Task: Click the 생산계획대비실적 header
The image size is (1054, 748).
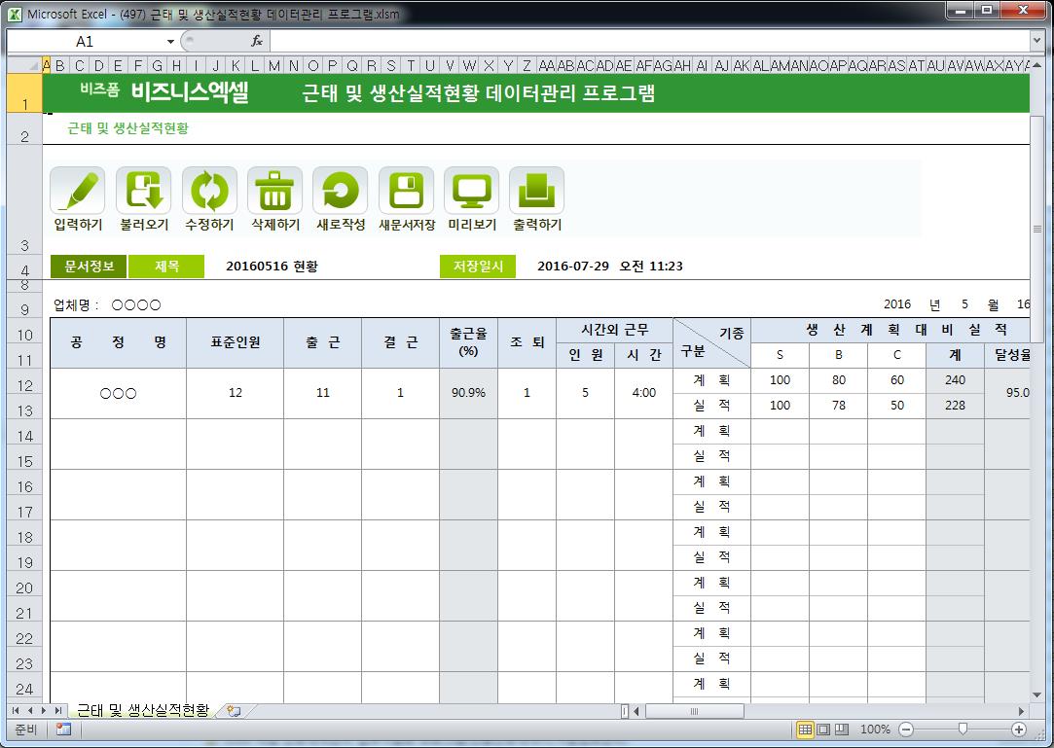Action: click(890, 330)
